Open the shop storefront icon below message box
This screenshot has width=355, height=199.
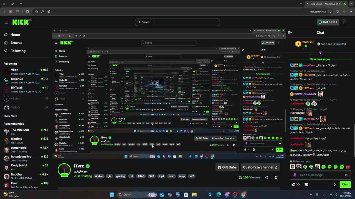point(306,184)
